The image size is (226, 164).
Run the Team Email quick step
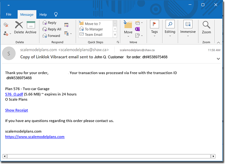(x=96, y=34)
